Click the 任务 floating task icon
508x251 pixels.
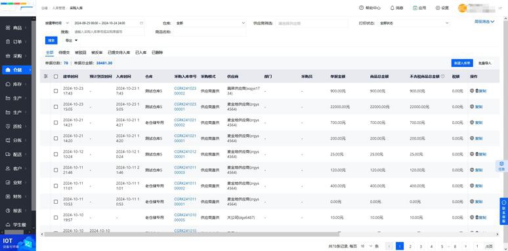501,166
